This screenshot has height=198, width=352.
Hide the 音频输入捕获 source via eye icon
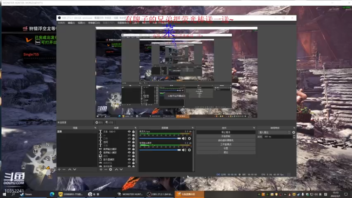point(129,152)
